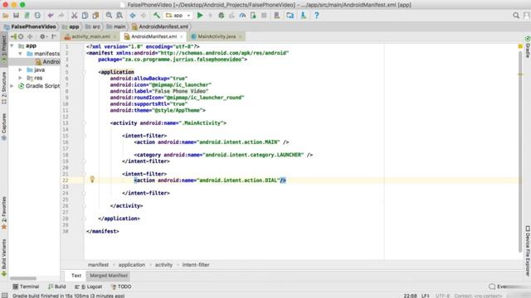Toggle the Build Variants tool window

point(4,257)
